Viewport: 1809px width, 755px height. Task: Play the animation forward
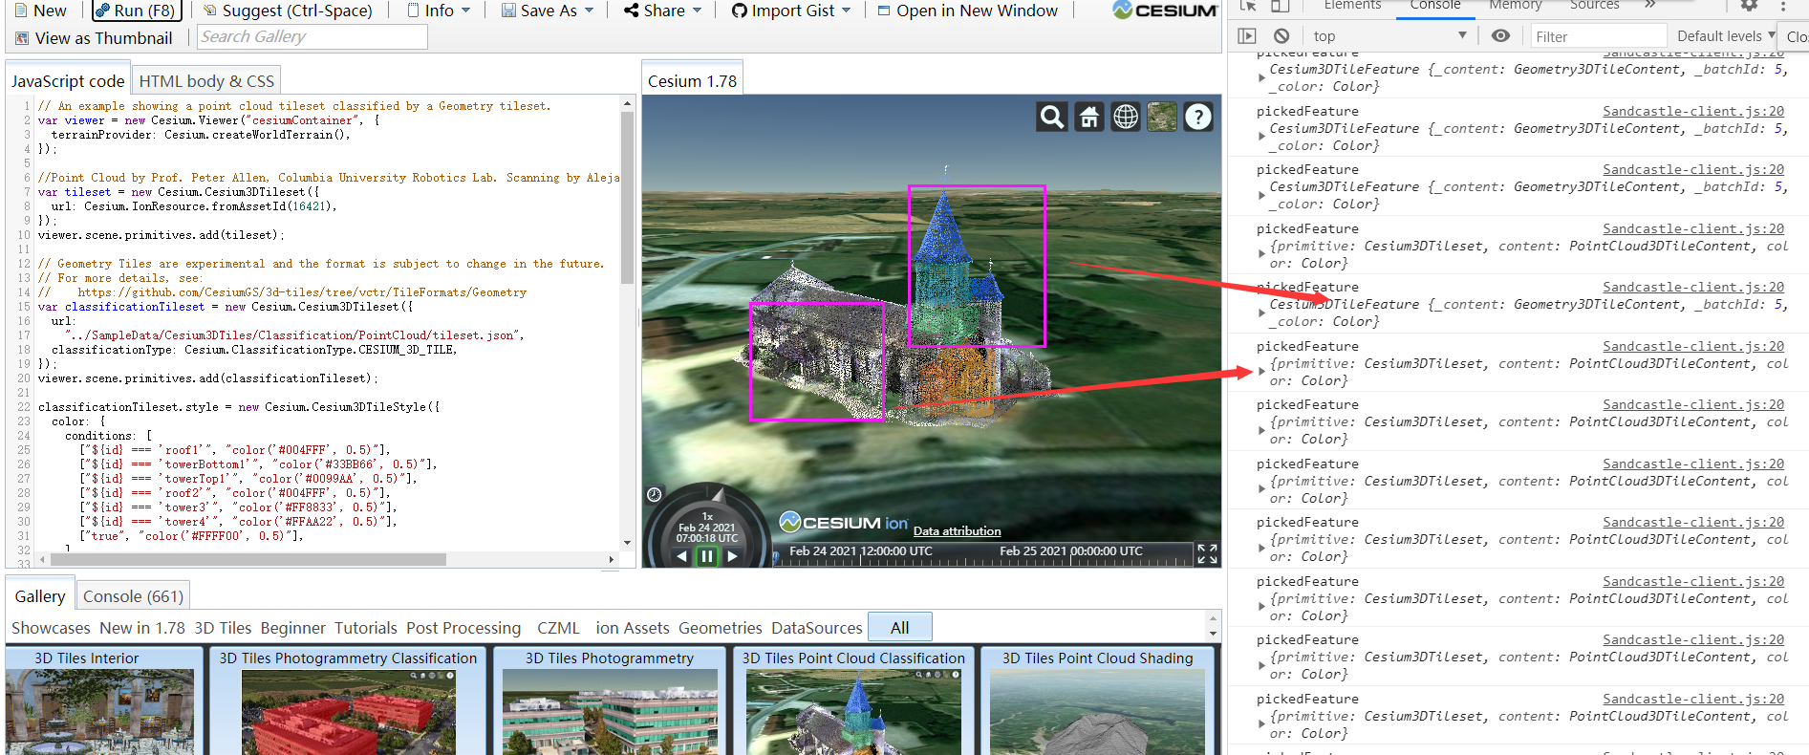click(x=732, y=556)
